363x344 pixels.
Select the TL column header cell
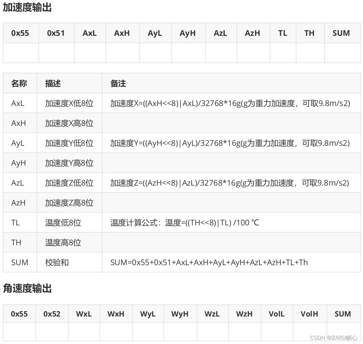pyautogui.click(x=283, y=33)
